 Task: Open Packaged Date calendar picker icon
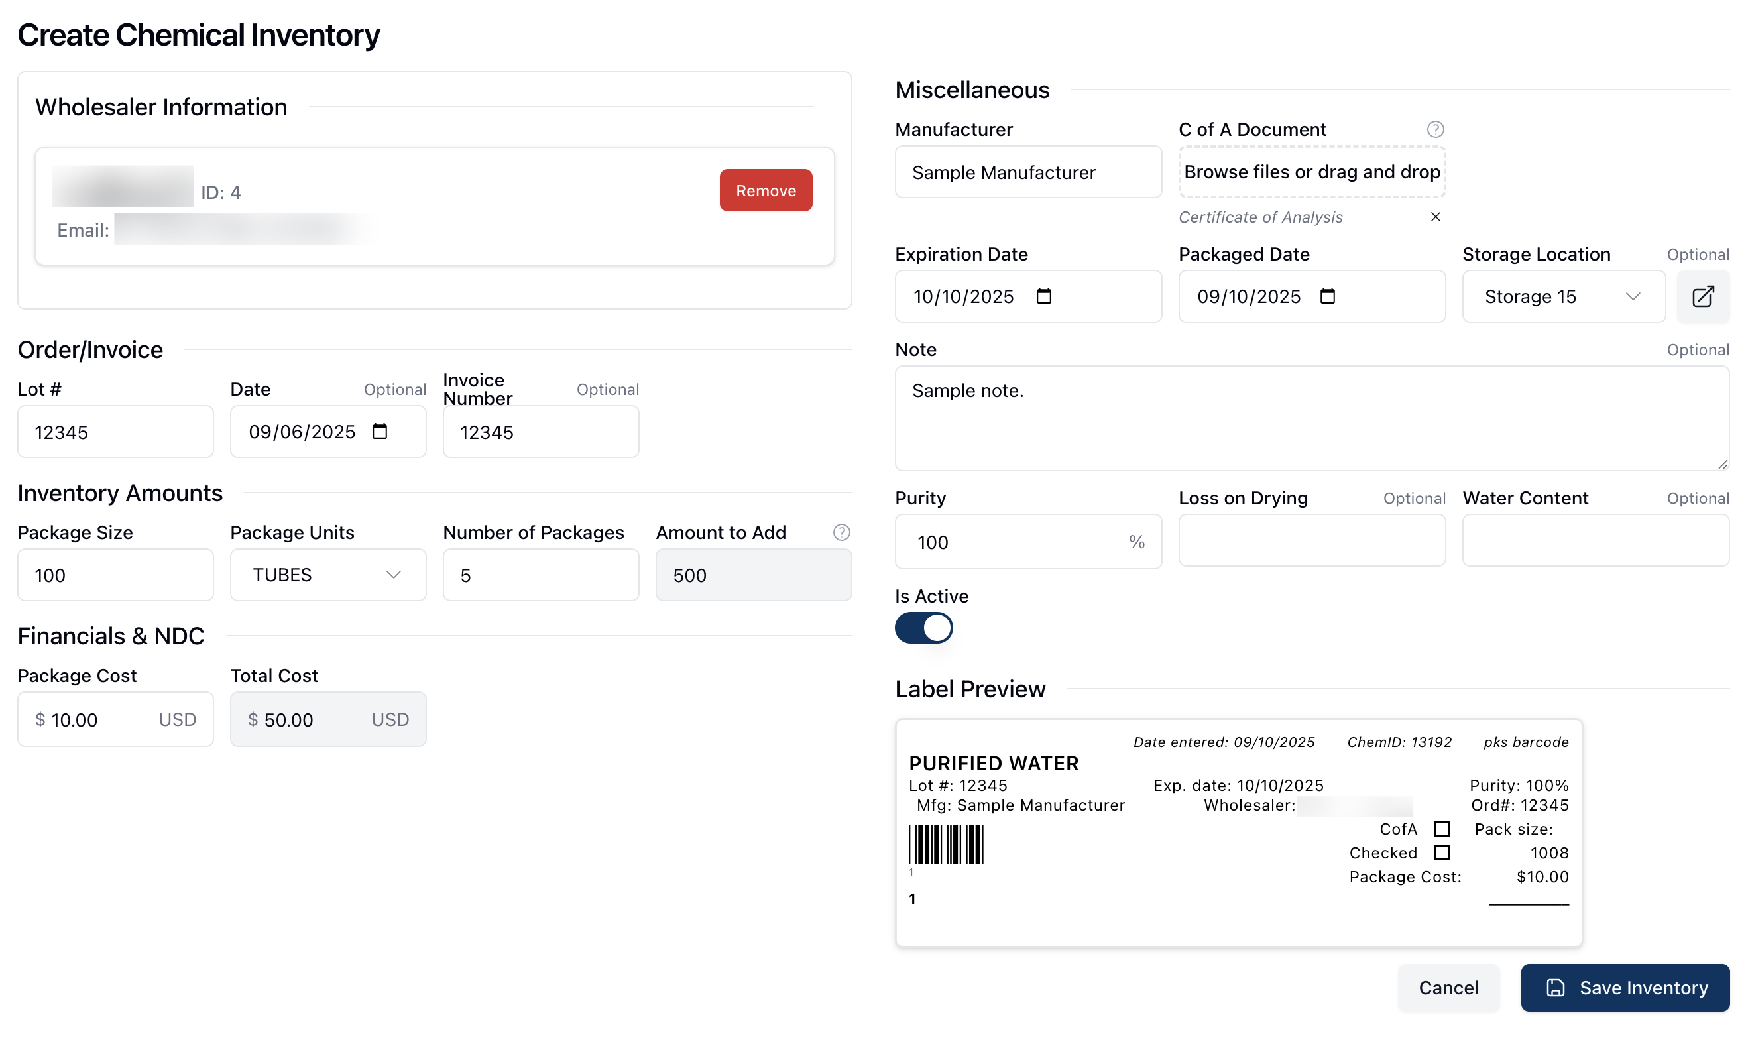(x=1327, y=296)
